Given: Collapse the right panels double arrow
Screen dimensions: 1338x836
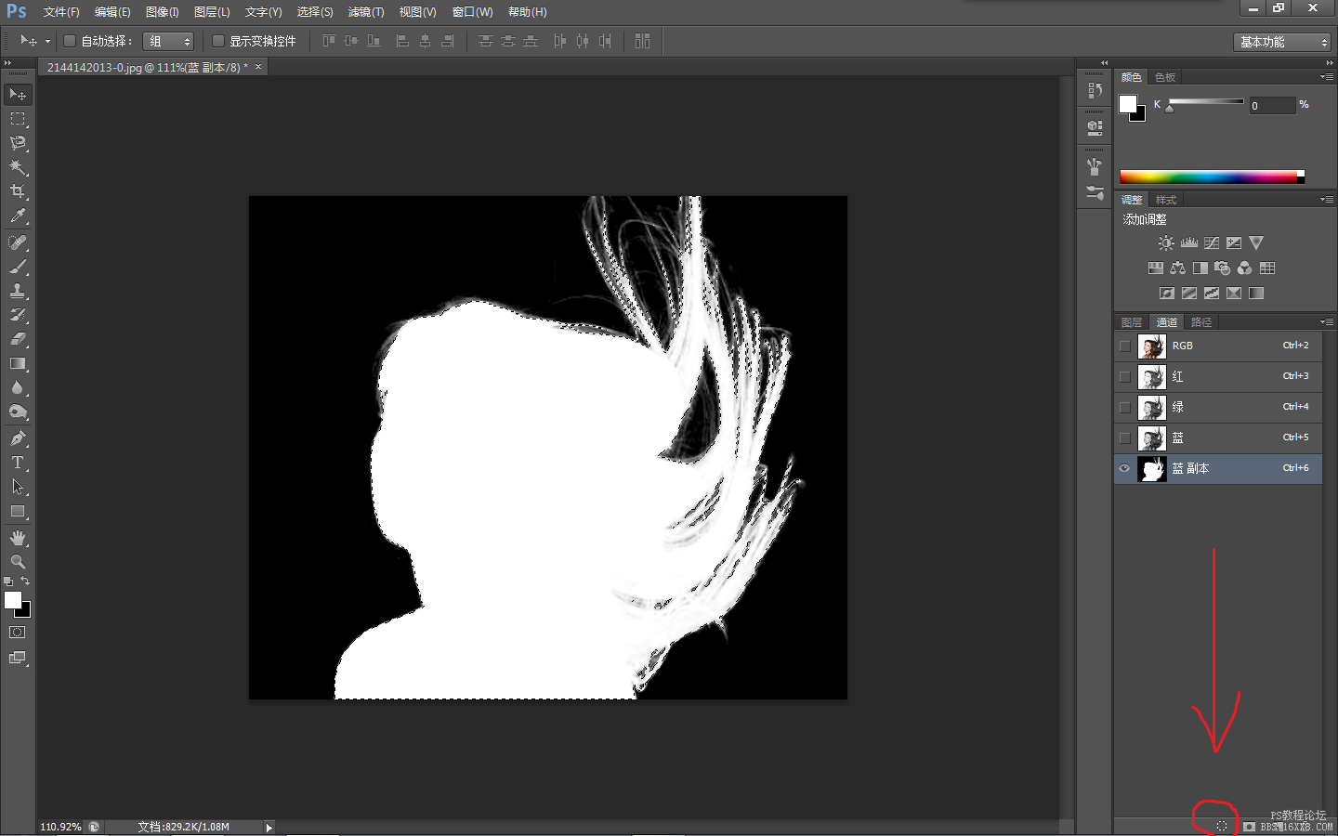Looking at the screenshot, I should point(1330,63).
